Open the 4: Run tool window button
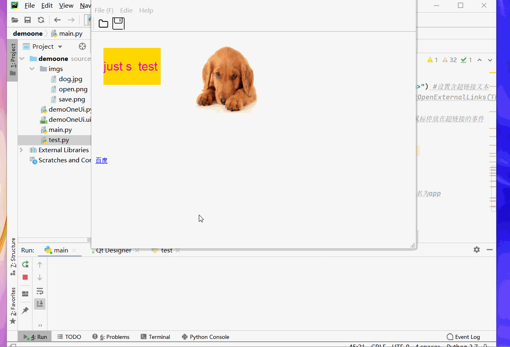 pos(35,337)
